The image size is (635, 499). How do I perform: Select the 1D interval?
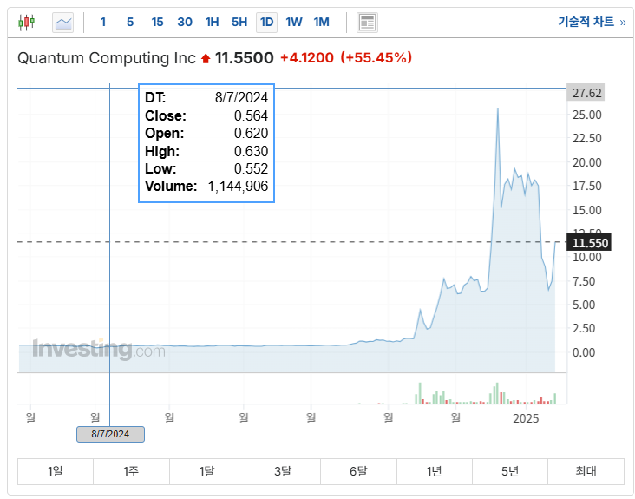pos(267,22)
